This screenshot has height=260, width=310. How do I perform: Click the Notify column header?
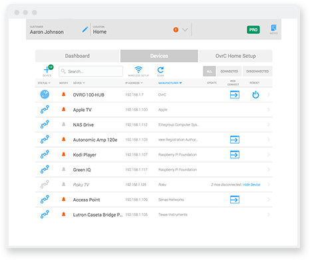tap(64, 83)
